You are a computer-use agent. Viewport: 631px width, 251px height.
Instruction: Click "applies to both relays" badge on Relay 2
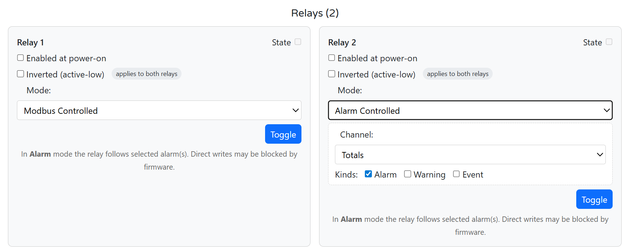[x=457, y=73]
